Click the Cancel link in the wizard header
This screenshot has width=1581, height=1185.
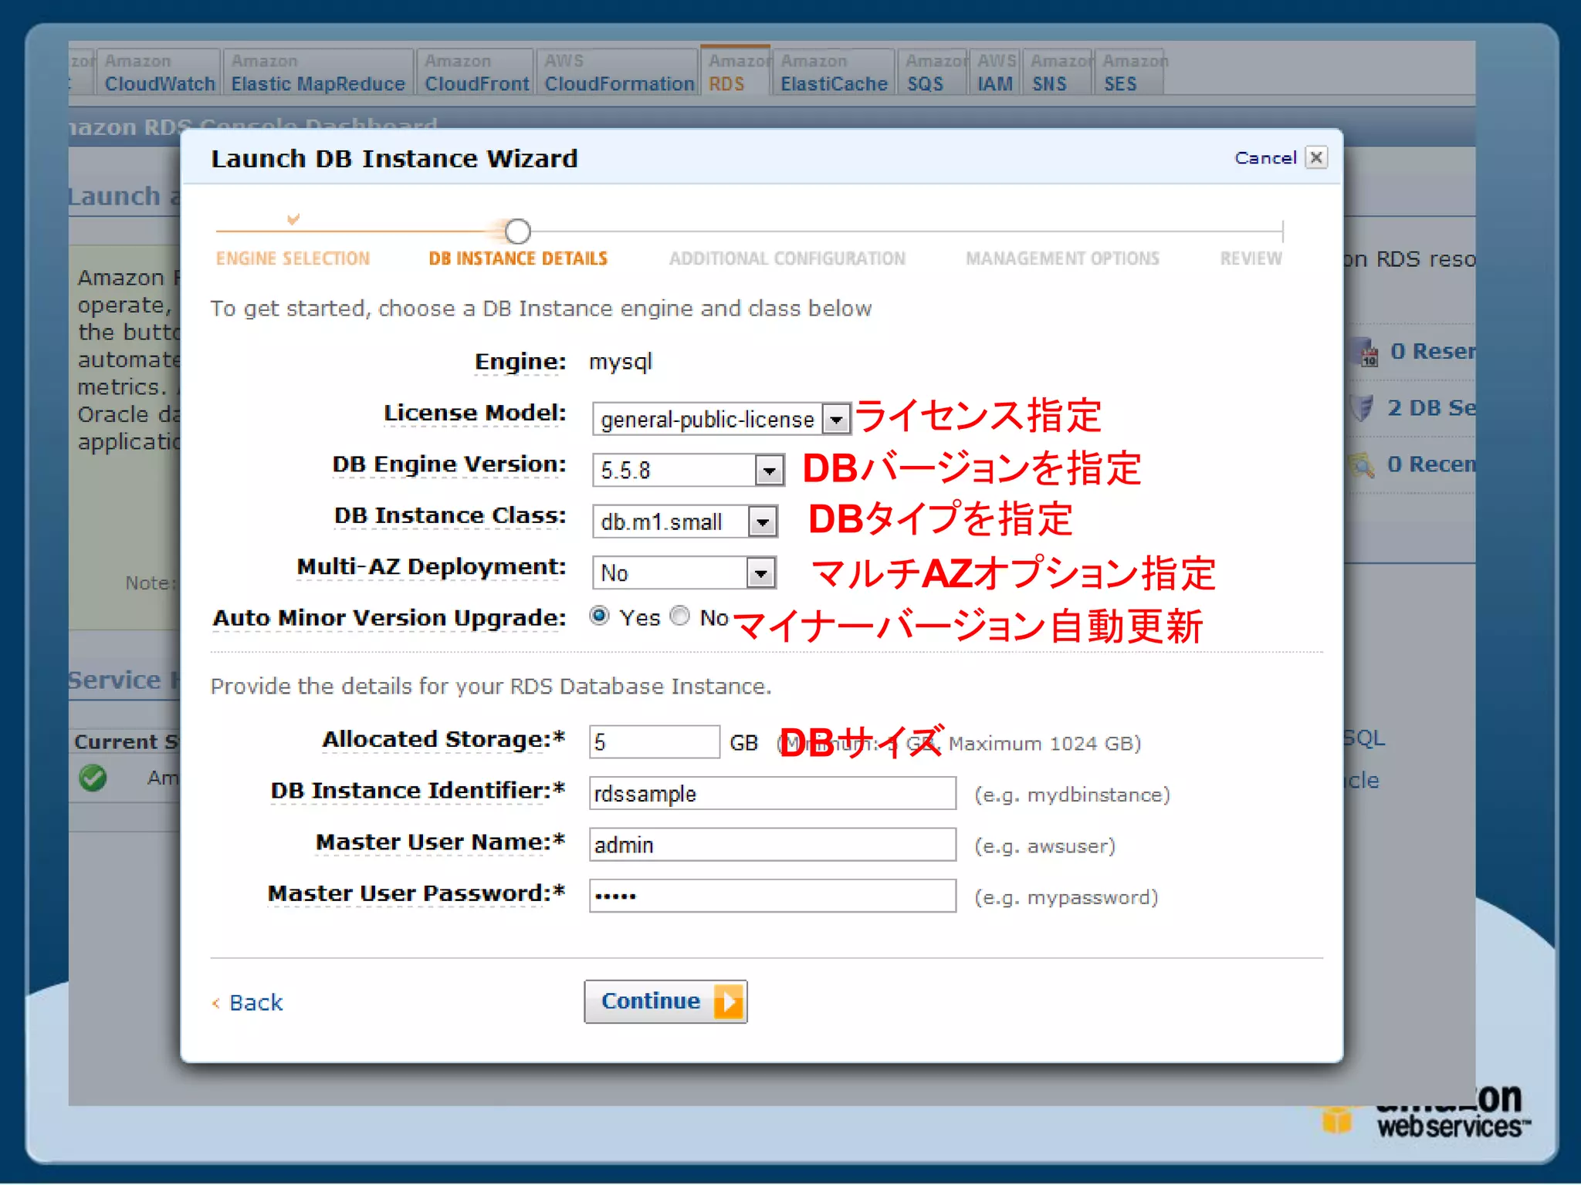tap(1265, 158)
